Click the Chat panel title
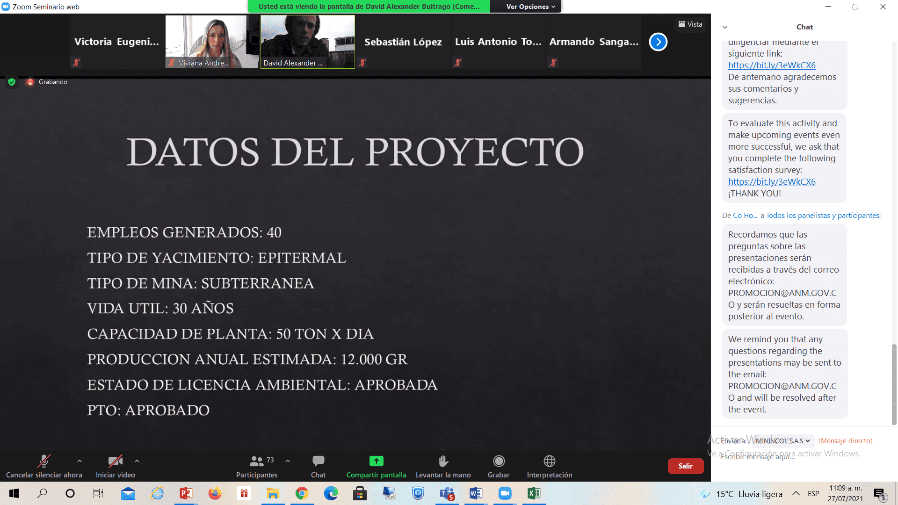This screenshot has width=898, height=505. pos(804,27)
